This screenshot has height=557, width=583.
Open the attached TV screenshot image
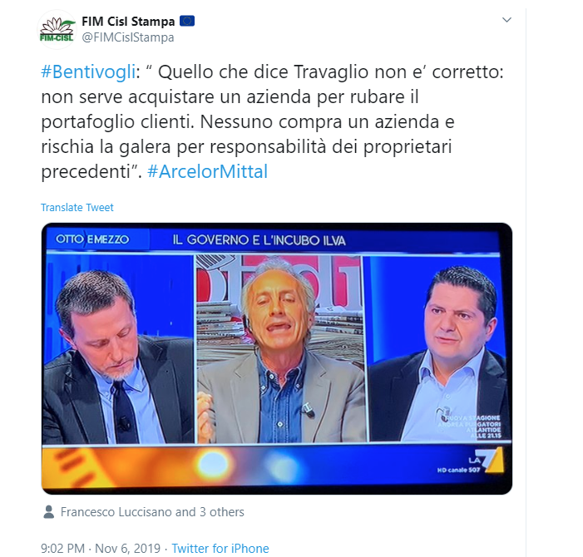pos(277,358)
